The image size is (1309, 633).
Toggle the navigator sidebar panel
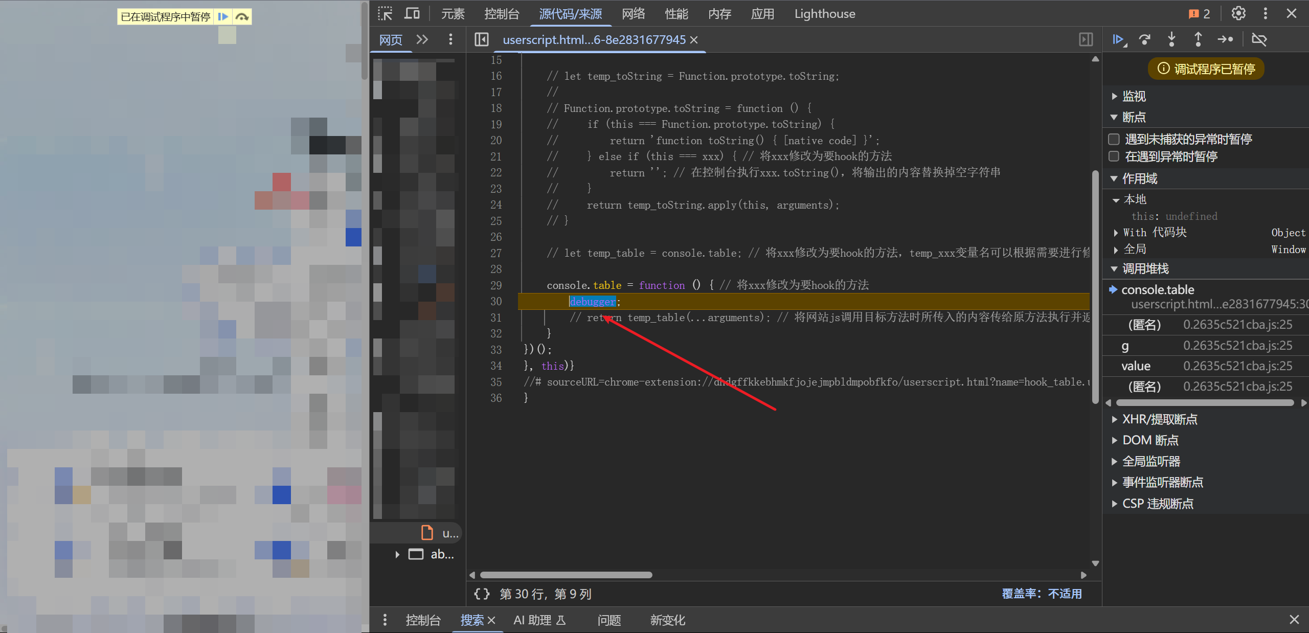point(481,39)
